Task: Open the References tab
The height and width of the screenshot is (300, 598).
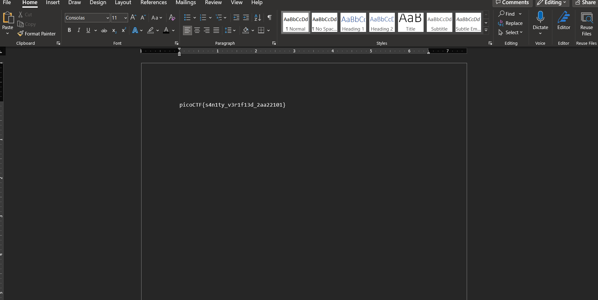Action: pyautogui.click(x=153, y=3)
